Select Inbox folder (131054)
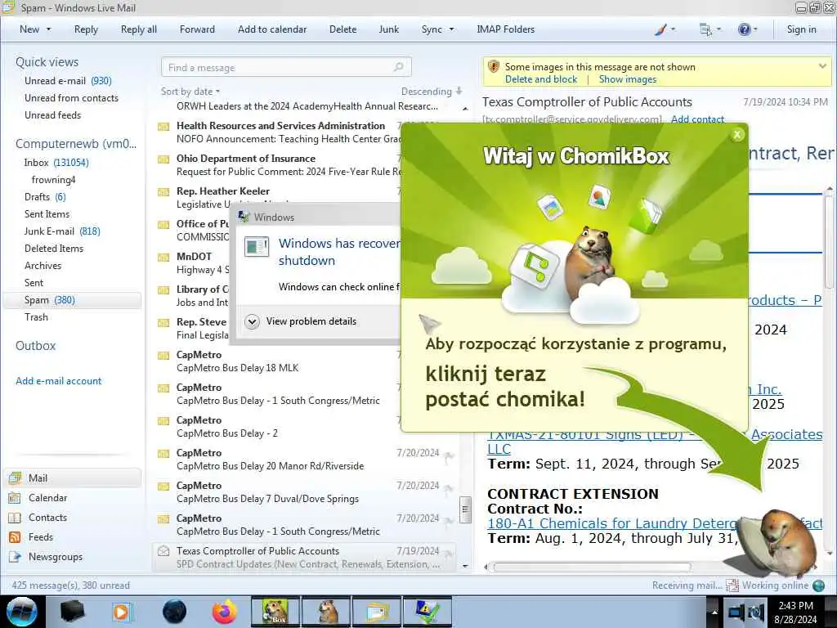Viewport: 837px width, 628px height. coord(56,163)
